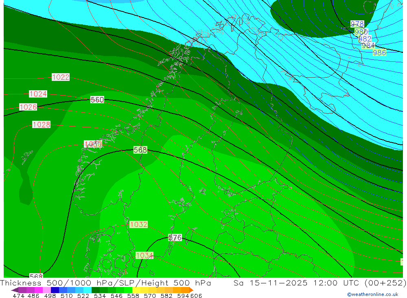The width and height of the screenshot is (407, 298).
Task: Click the black 560 height contour label
Action: tap(97, 100)
